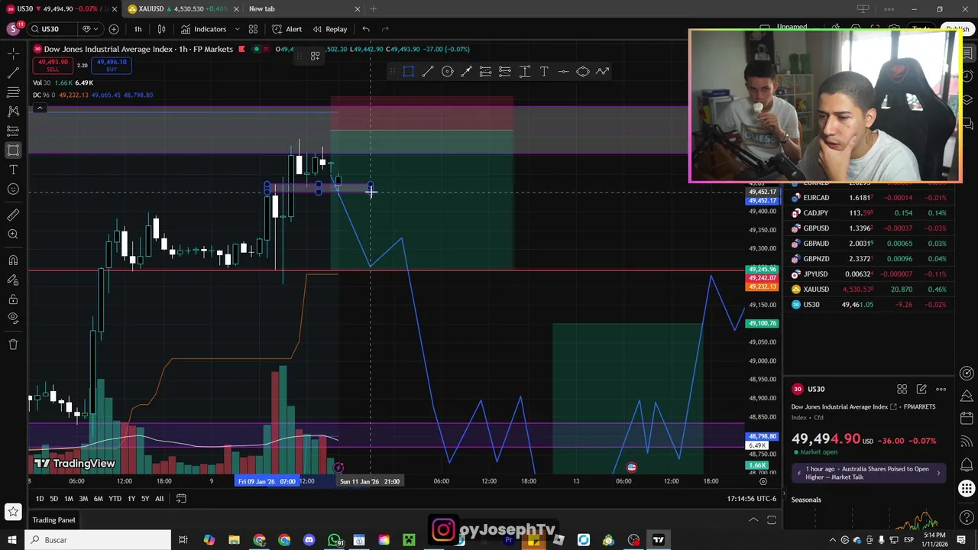Select the Text tool in left sidebar
Viewport: 978px width, 550px height.
coord(13,170)
